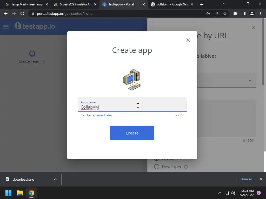This screenshot has height=199, width=266.
Task: Open download.png from downloads bar
Action: pos(23,179)
